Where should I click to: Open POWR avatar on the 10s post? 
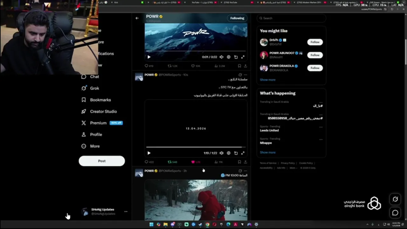click(139, 77)
